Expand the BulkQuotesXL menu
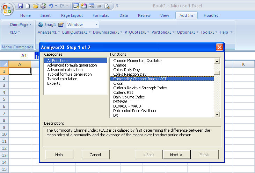 click(x=76, y=32)
